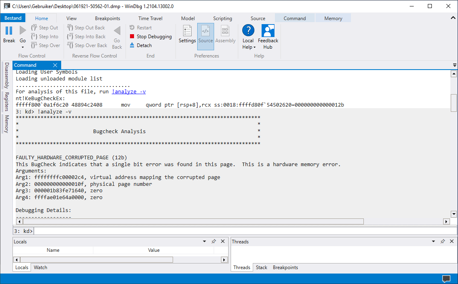Pin the Locals panel
Screen dimensions: 458x284
pos(214,241)
